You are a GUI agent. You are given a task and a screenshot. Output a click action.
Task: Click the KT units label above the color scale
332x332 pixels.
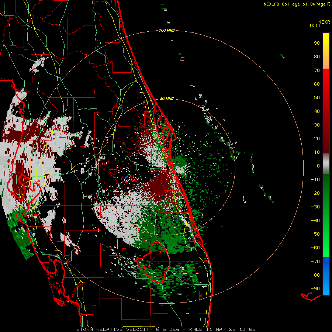(x=315, y=25)
